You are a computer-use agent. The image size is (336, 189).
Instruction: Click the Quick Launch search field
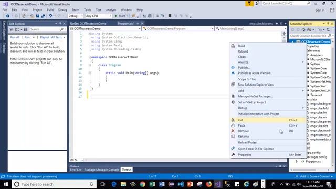[x=286, y=3]
